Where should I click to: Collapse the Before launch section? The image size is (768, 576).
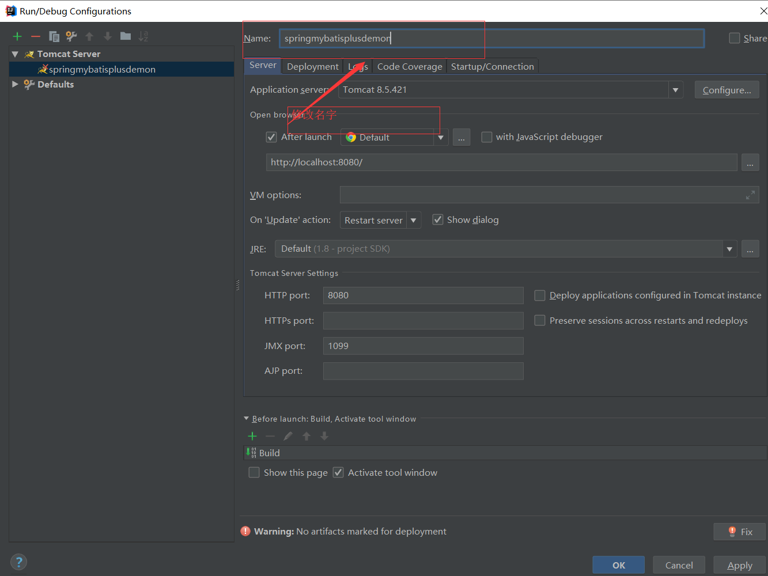(x=247, y=419)
